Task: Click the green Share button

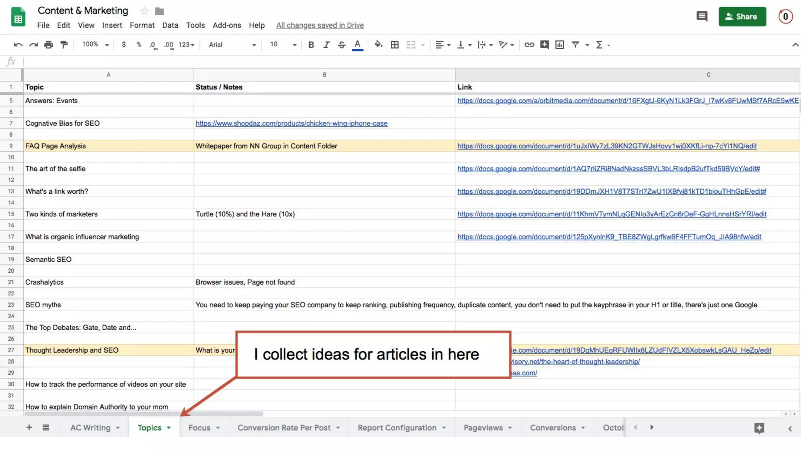Action: pos(742,16)
